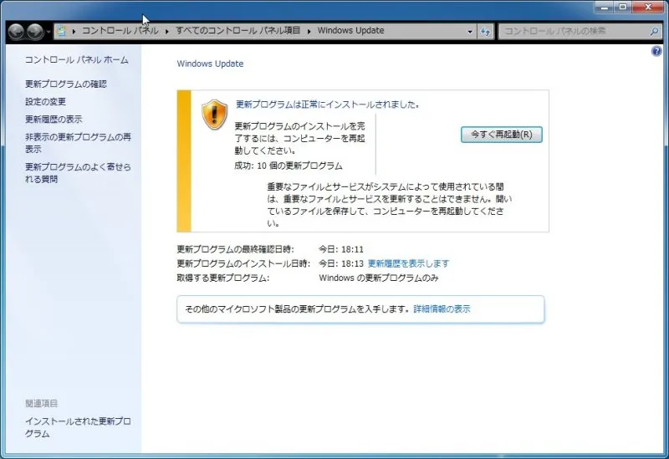The height and width of the screenshot is (459, 669).
Task: Click 更新履歴を表示します link
Action: coord(408,263)
